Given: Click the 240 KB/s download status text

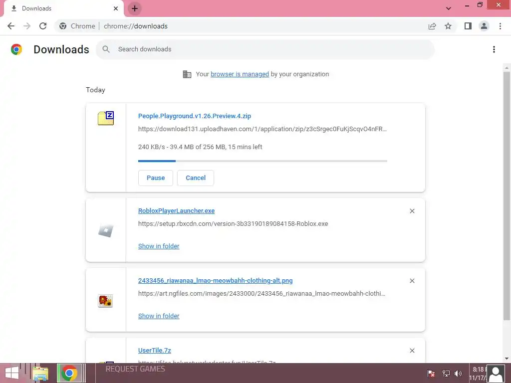Looking at the screenshot, I should point(200,147).
